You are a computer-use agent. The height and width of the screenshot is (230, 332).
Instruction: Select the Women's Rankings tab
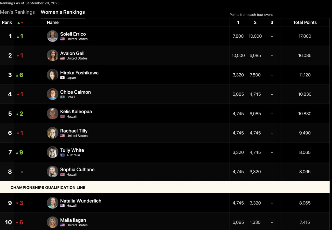(x=63, y=12)
